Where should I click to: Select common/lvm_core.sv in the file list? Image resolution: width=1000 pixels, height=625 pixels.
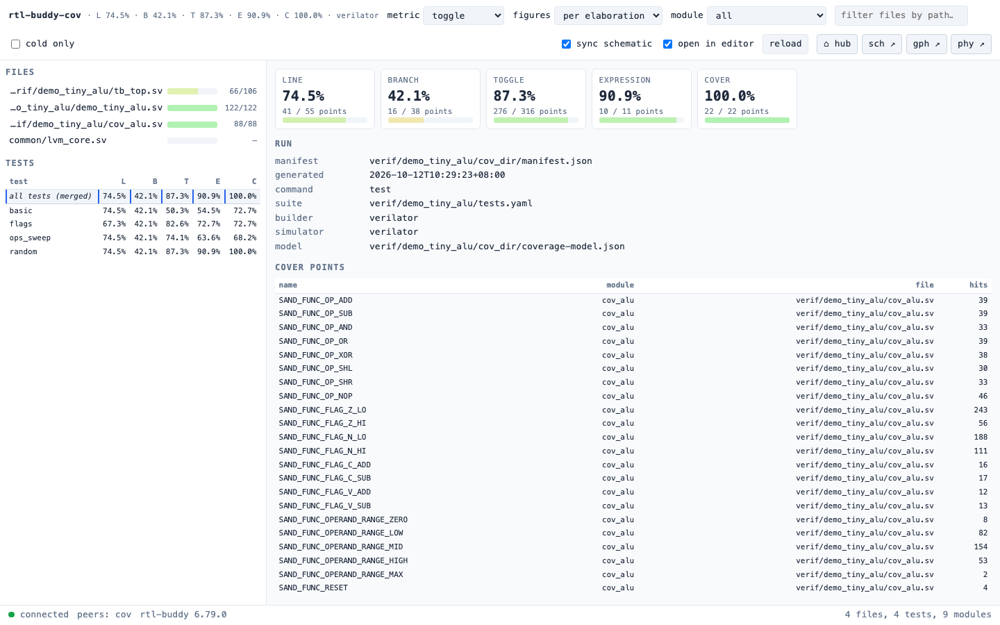[x=133, y=140]
